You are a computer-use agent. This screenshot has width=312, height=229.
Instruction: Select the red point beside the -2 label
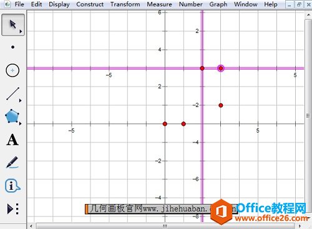pos(221,105)
